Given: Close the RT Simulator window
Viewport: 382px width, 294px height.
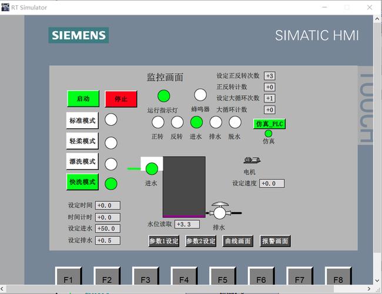Looking at the screenshot, I should click(370, 7).
